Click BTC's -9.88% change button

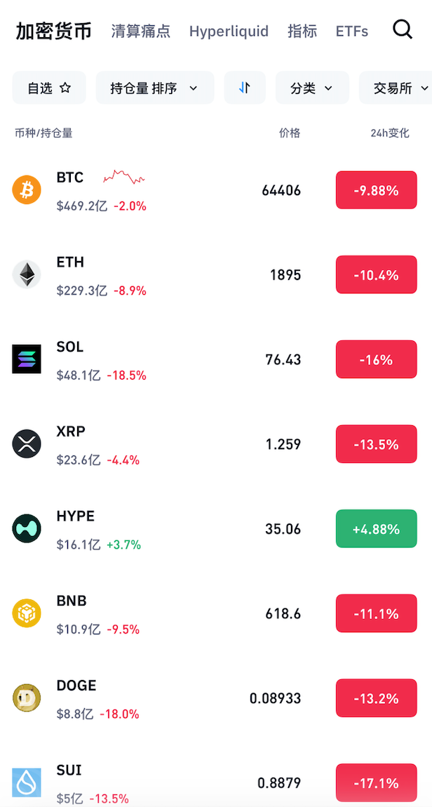coord(376,190)
